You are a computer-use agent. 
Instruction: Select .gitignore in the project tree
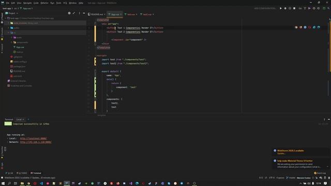(x=18, y=57)
